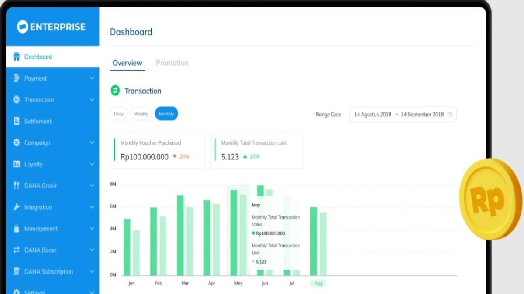This screenshot has height=294, width=524.
Task: Click the DANA Subscription document icon
Action: 17,271
